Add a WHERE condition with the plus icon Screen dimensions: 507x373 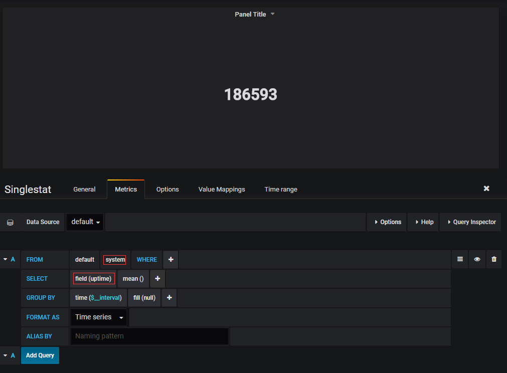(171, 259)
